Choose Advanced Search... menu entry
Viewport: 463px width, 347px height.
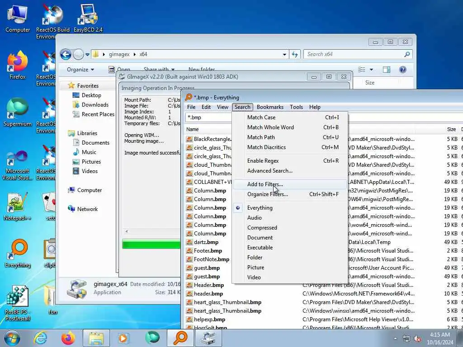(289, 171)
